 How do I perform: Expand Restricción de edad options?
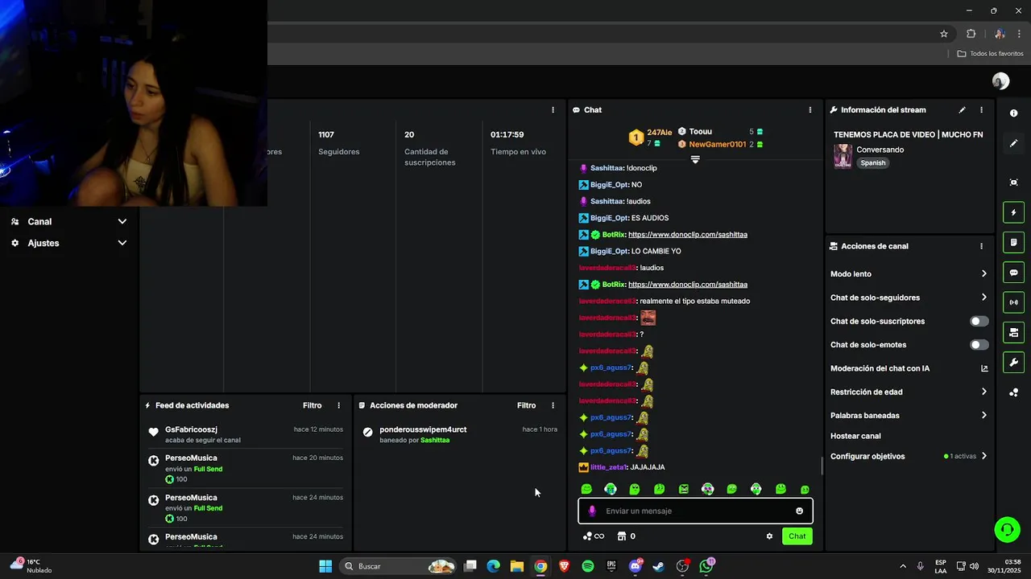[983, 392]
